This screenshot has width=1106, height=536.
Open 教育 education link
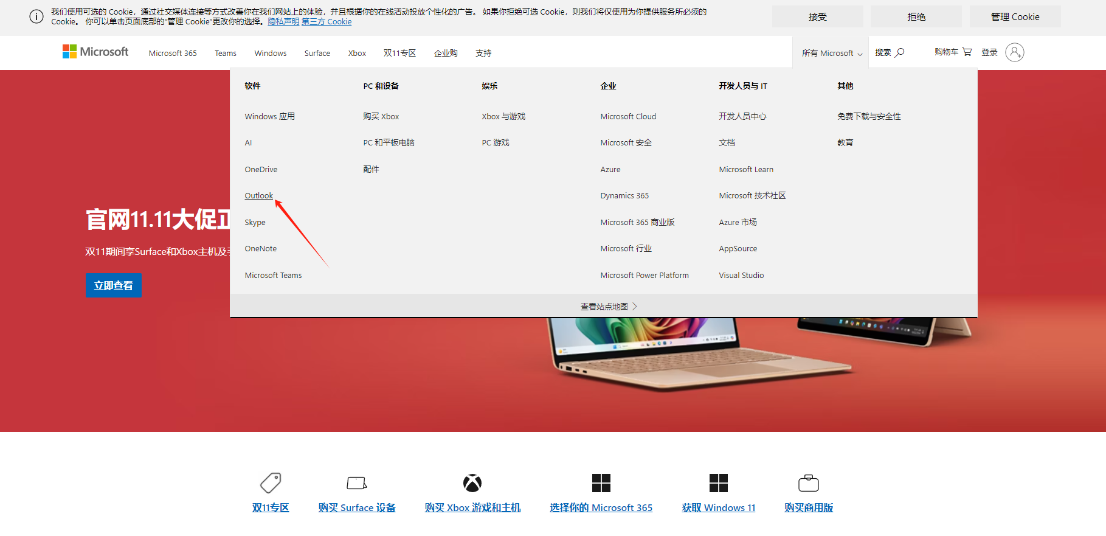click(x=845, y=142)
